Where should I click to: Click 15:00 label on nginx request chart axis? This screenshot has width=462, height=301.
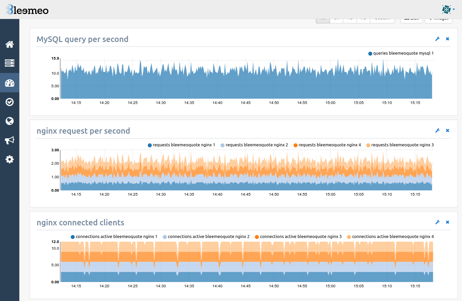[331, 194]
